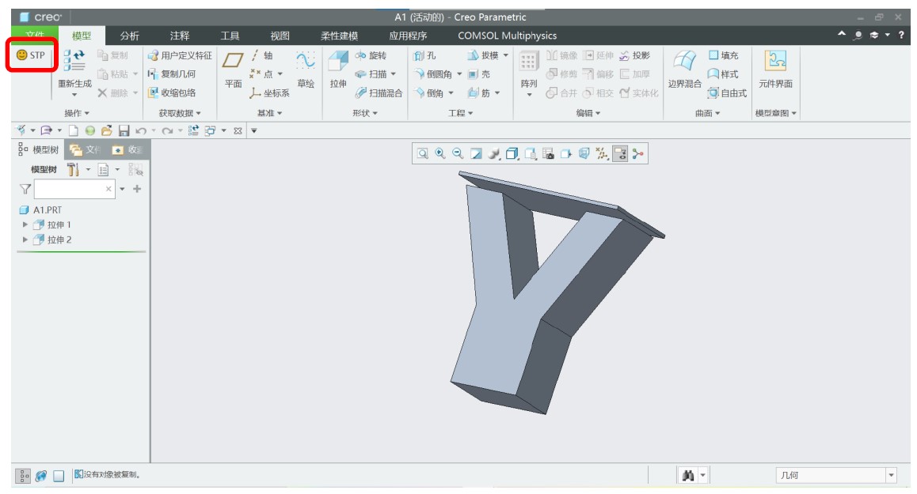The width and height of the screenshot is (917, 494).
Task: Open the 形状 group dropdown
Action: coord(365,113)
